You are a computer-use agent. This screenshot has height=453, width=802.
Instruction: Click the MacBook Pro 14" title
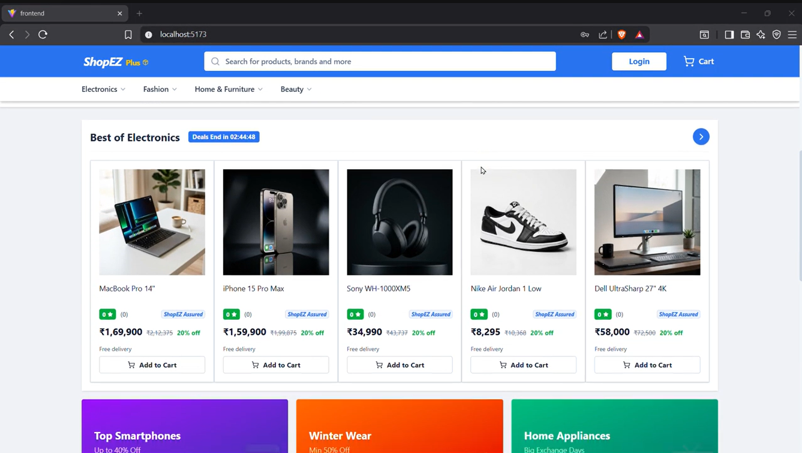pos(127,289)
